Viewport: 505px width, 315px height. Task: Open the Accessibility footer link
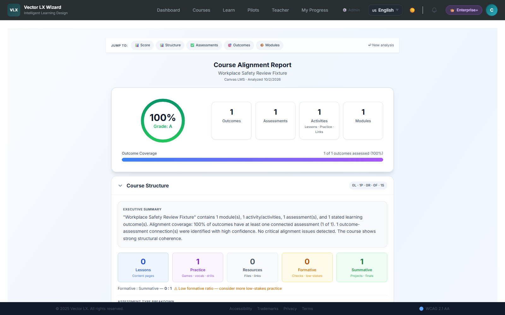pyautogui.click(x=241, y=309)
